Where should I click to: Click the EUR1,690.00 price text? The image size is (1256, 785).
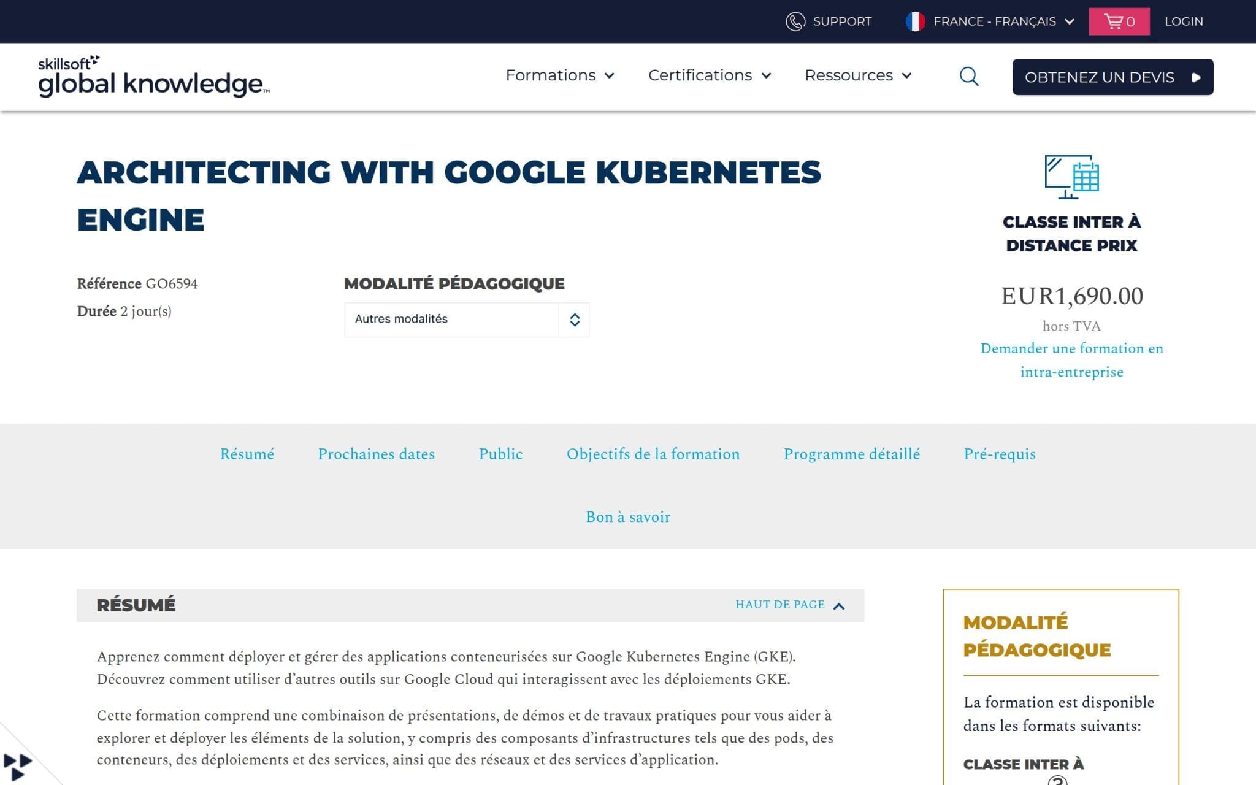coord(1072,296)
